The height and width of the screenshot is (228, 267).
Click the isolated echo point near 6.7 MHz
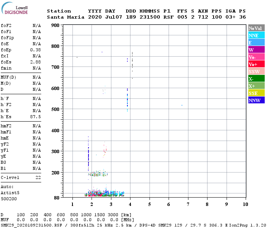point(182,105)
